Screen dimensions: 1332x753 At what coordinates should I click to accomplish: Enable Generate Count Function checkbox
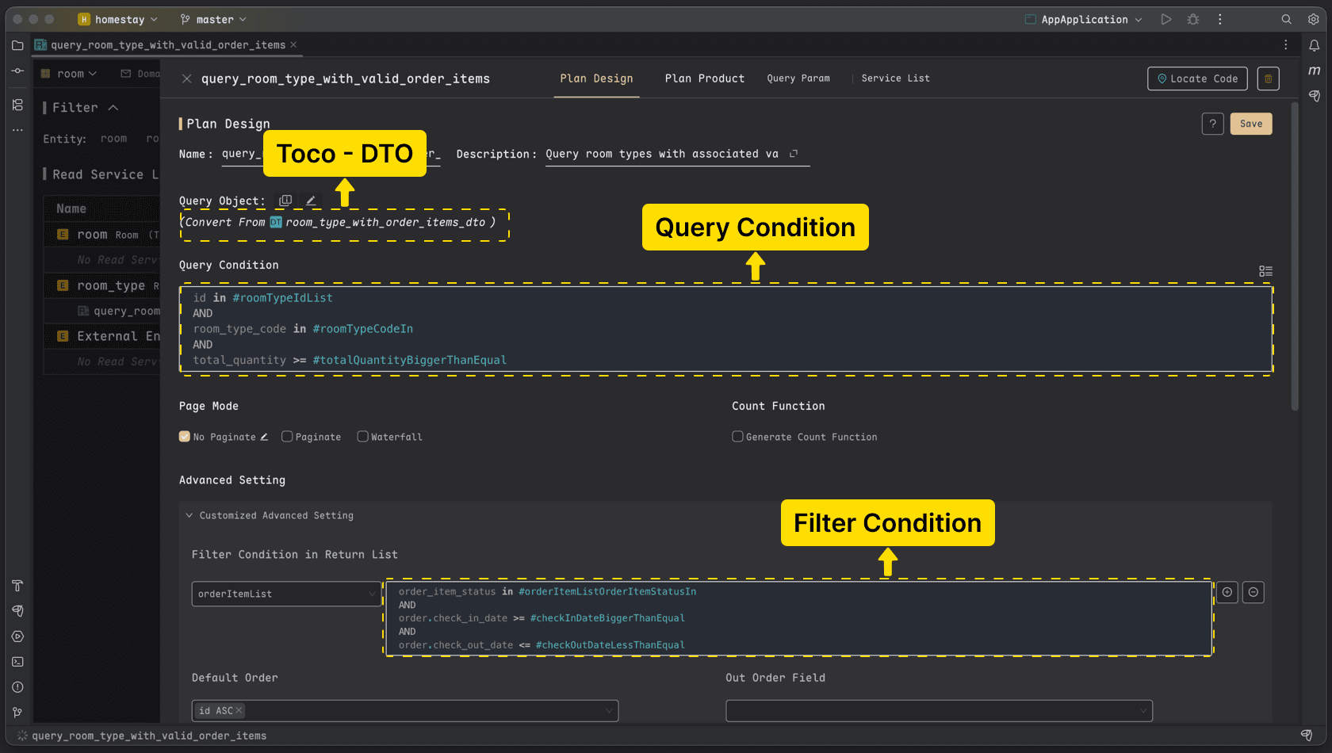(737, 437)
